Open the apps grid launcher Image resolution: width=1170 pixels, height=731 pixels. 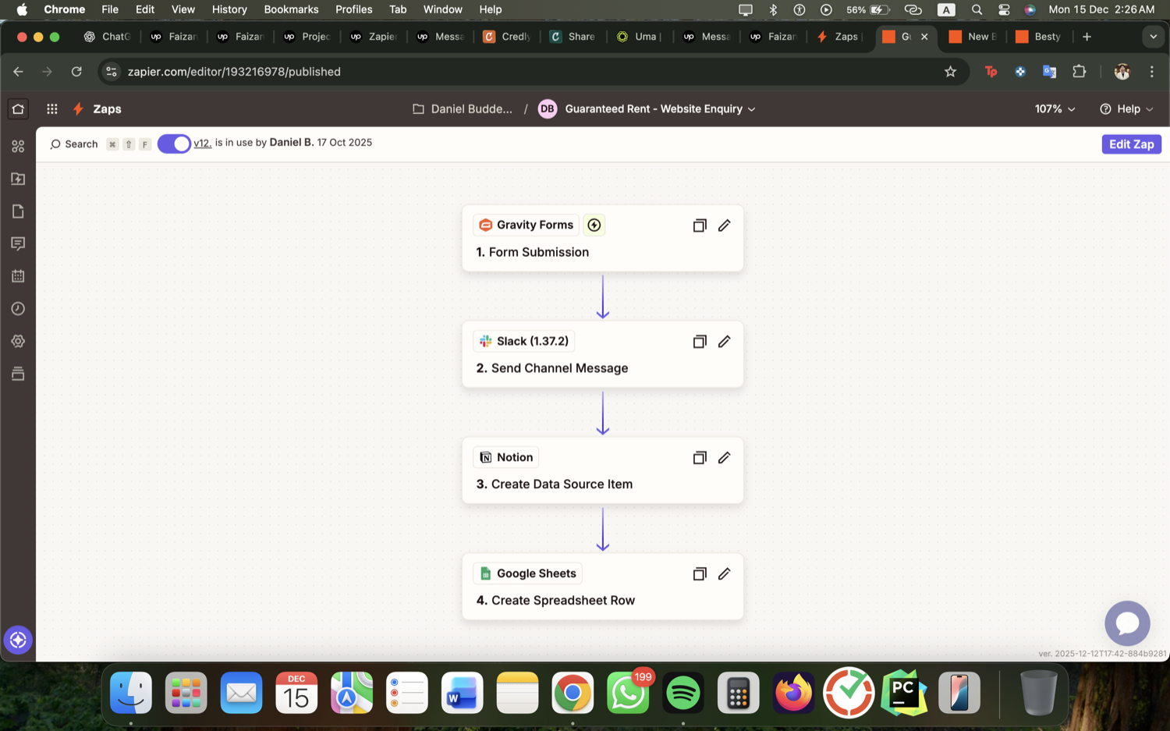pyautogui.click(x=52, y=109)
